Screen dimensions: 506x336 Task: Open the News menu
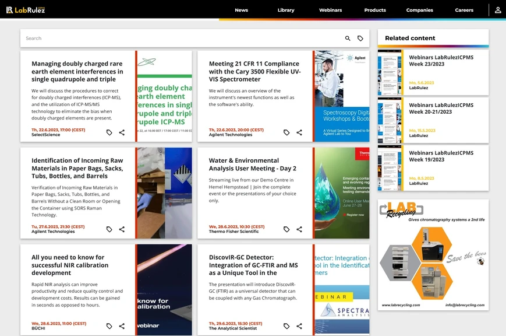(242, 10)
